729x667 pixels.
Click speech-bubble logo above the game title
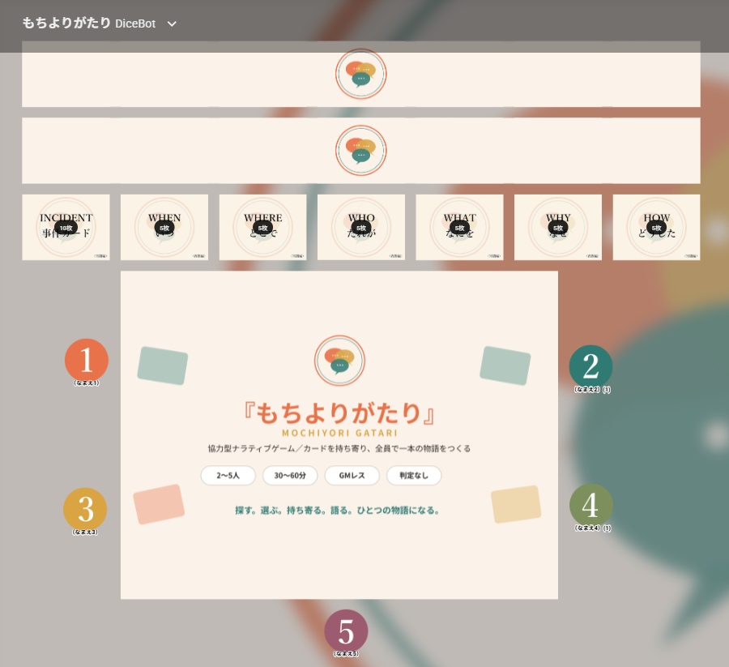click(340, 361)
